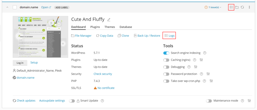
Task: Click the header refresh arrows icon
Action: point(242,7)
